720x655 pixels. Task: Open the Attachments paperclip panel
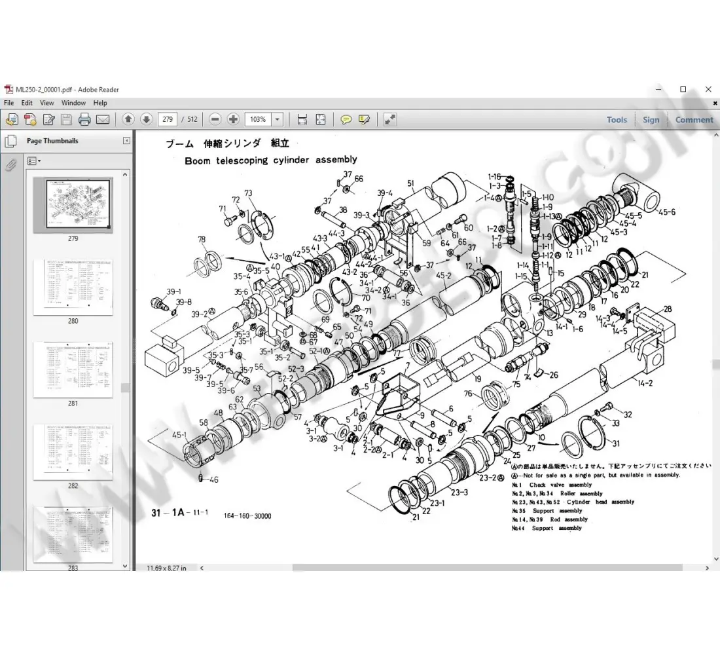[x=10, y=166]
